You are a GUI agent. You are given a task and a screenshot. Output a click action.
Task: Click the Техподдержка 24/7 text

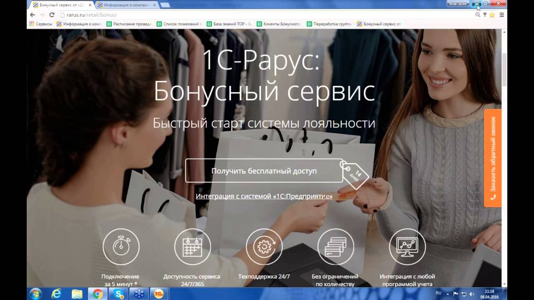264,276
